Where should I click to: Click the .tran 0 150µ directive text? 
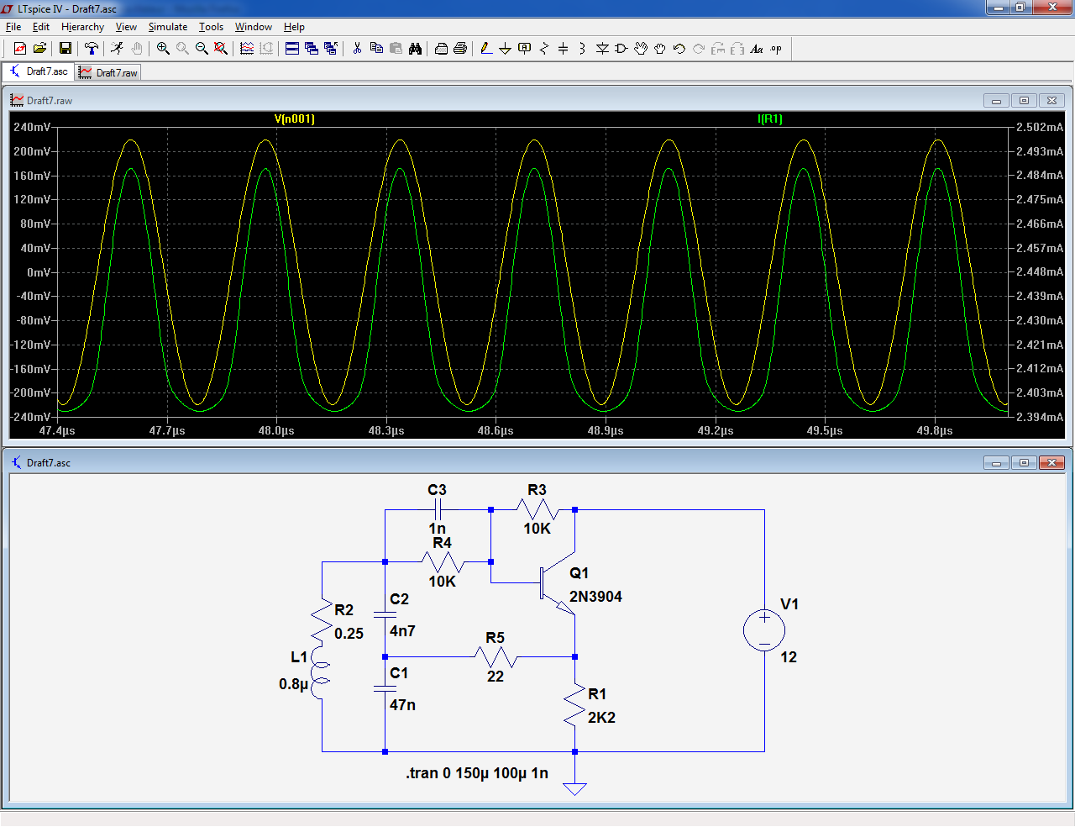476,773
